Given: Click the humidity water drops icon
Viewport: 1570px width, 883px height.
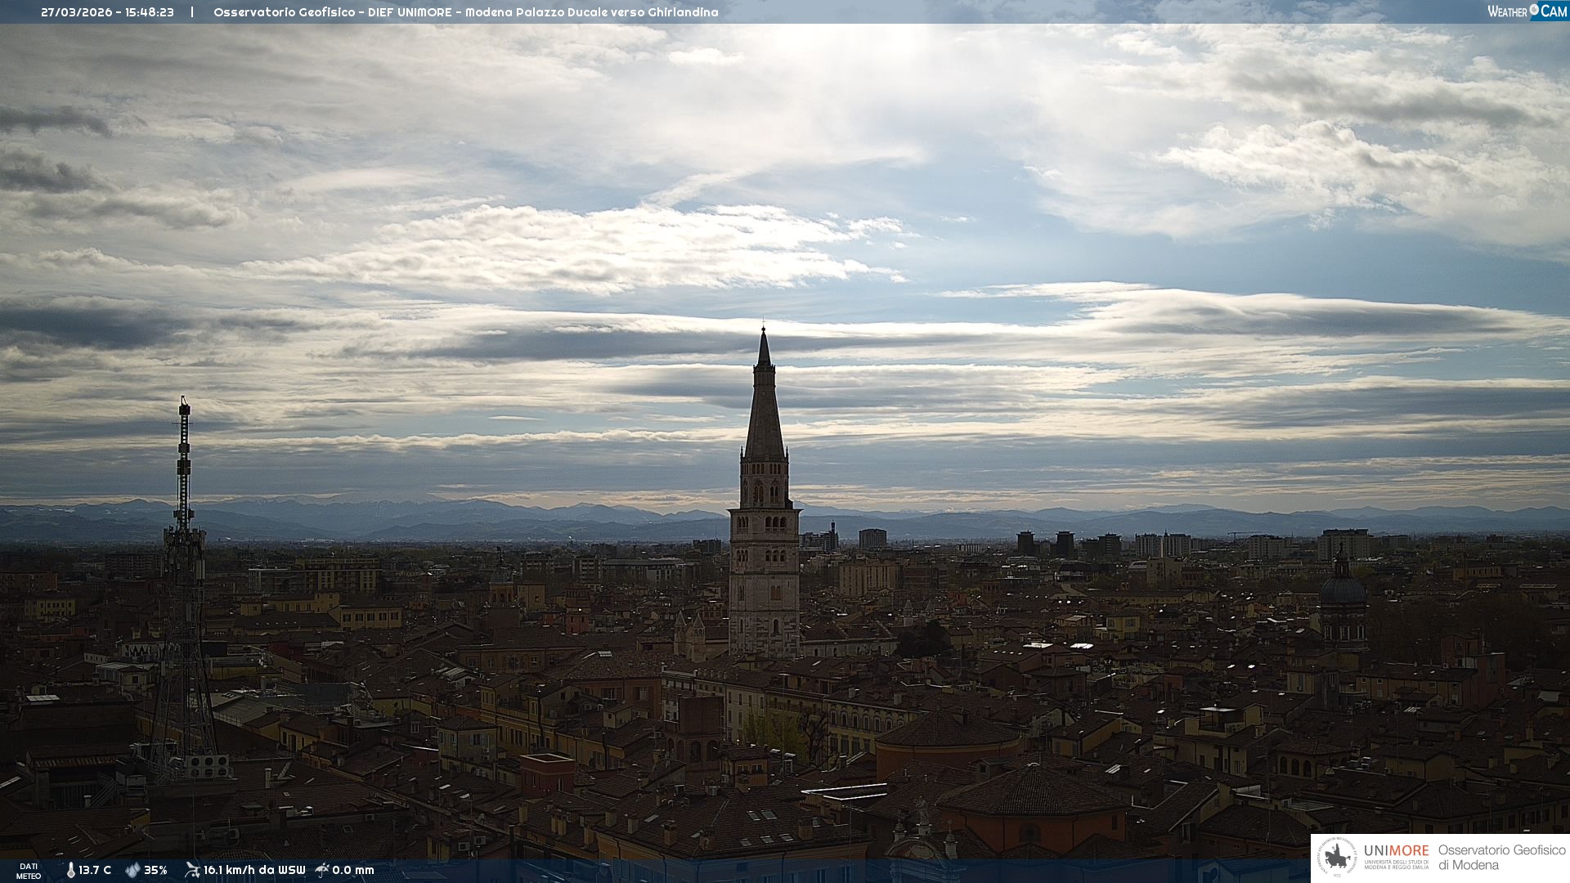Looking at the screenshot, I should point(132,870).
